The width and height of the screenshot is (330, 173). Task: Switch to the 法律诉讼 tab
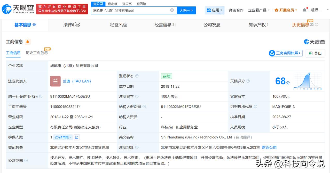pyautogui.click(x=72, y=25)
